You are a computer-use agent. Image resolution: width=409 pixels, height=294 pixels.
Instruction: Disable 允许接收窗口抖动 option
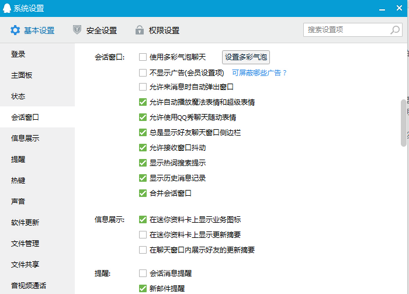(x=143, y=148)
